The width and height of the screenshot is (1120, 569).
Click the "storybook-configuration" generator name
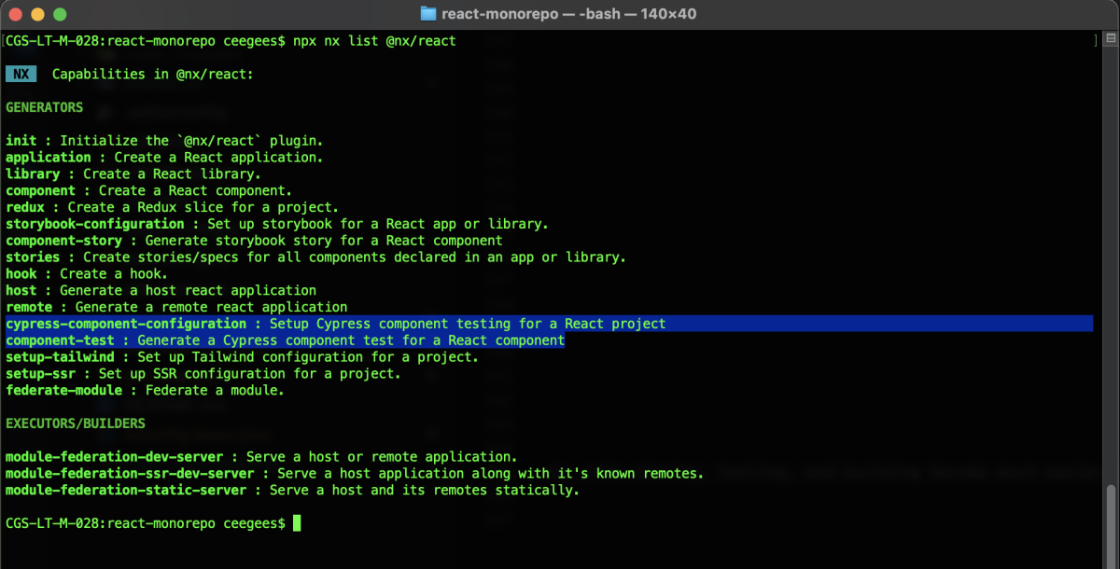pyautogui.click(x=95, y=224)
